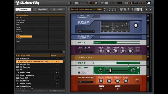Click the Split Mix crossfade slider handle
The width and height of the screenshot is (168, 94).
click(110, 70)
